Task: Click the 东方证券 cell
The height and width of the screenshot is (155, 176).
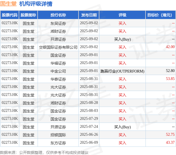Action: [x=58, y=143]
